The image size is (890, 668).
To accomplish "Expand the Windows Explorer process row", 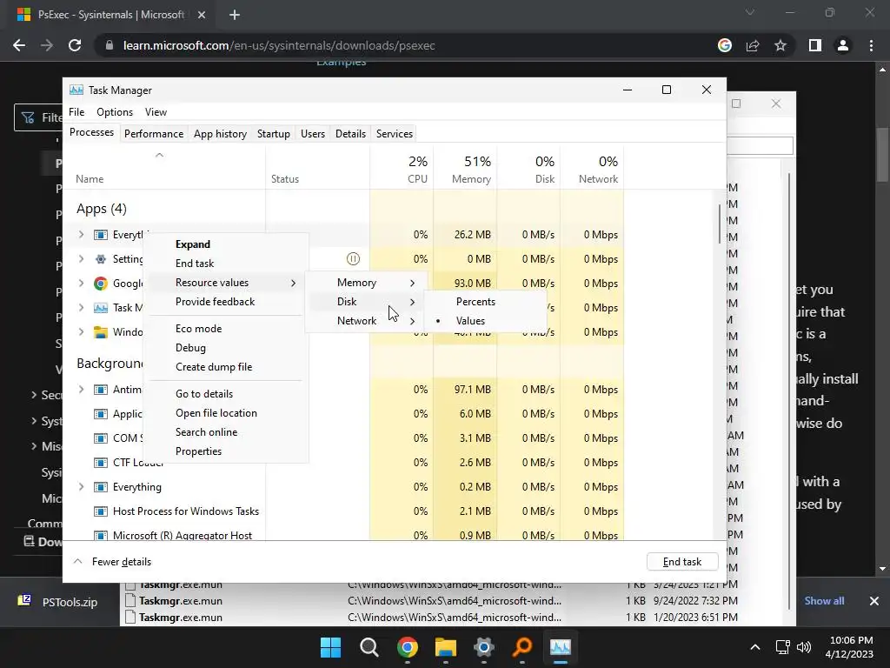I will (81, 332).
